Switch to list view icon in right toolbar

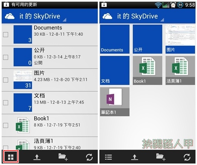(x=109, y=157)
